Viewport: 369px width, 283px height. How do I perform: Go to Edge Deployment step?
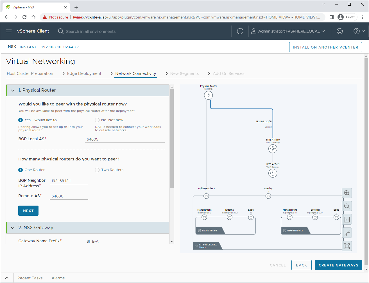[x=84, y=73]
